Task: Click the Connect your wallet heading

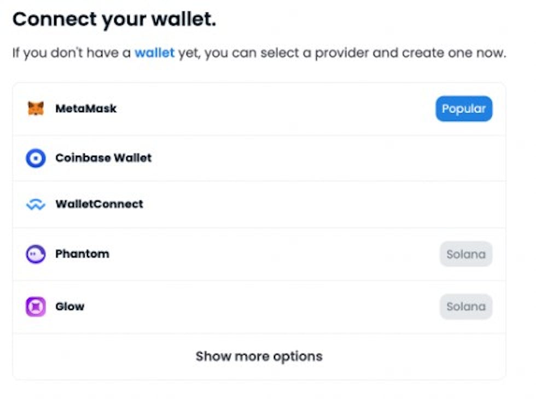Action: [x=114, y=19]
